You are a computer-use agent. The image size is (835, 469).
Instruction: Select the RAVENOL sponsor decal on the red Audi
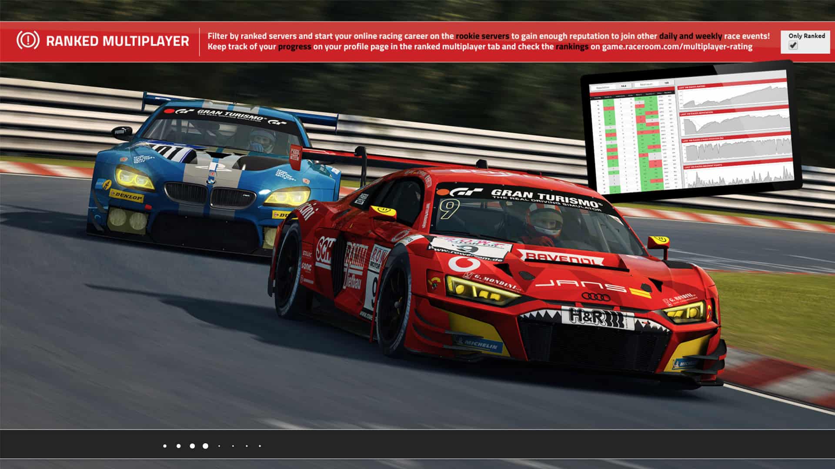561,257
